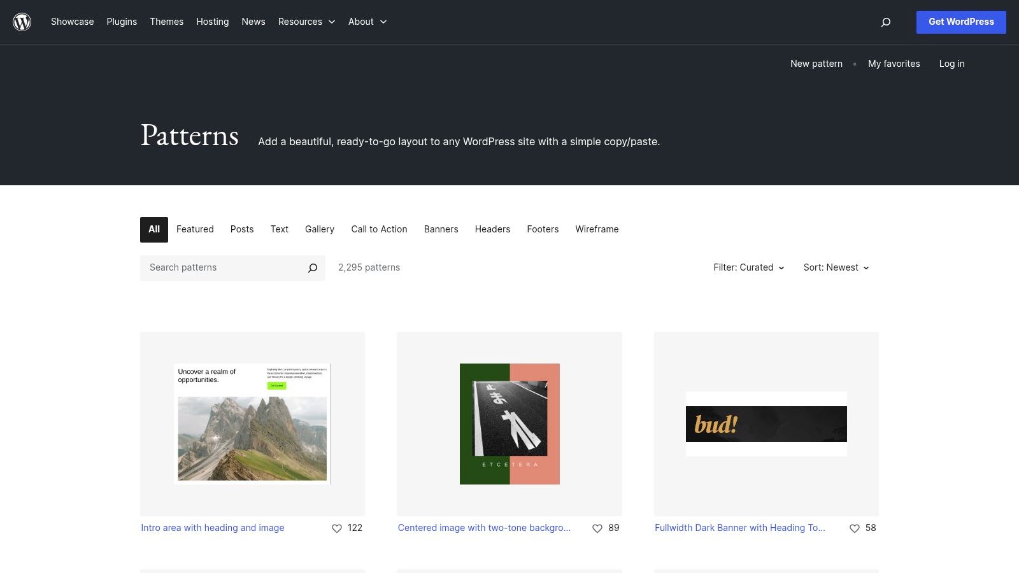Open the Plugins nav item
The height and width of the screenshot is (573, 1019).
point(122,22)
